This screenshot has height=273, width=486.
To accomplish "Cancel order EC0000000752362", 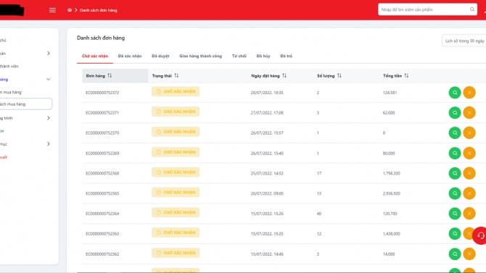I will (469, 253).
